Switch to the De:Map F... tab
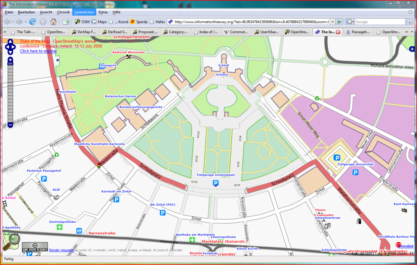This screenshot has width=417, height=265. coord(84,32)
